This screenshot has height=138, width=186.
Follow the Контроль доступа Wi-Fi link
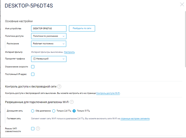[x=108, y=93]
